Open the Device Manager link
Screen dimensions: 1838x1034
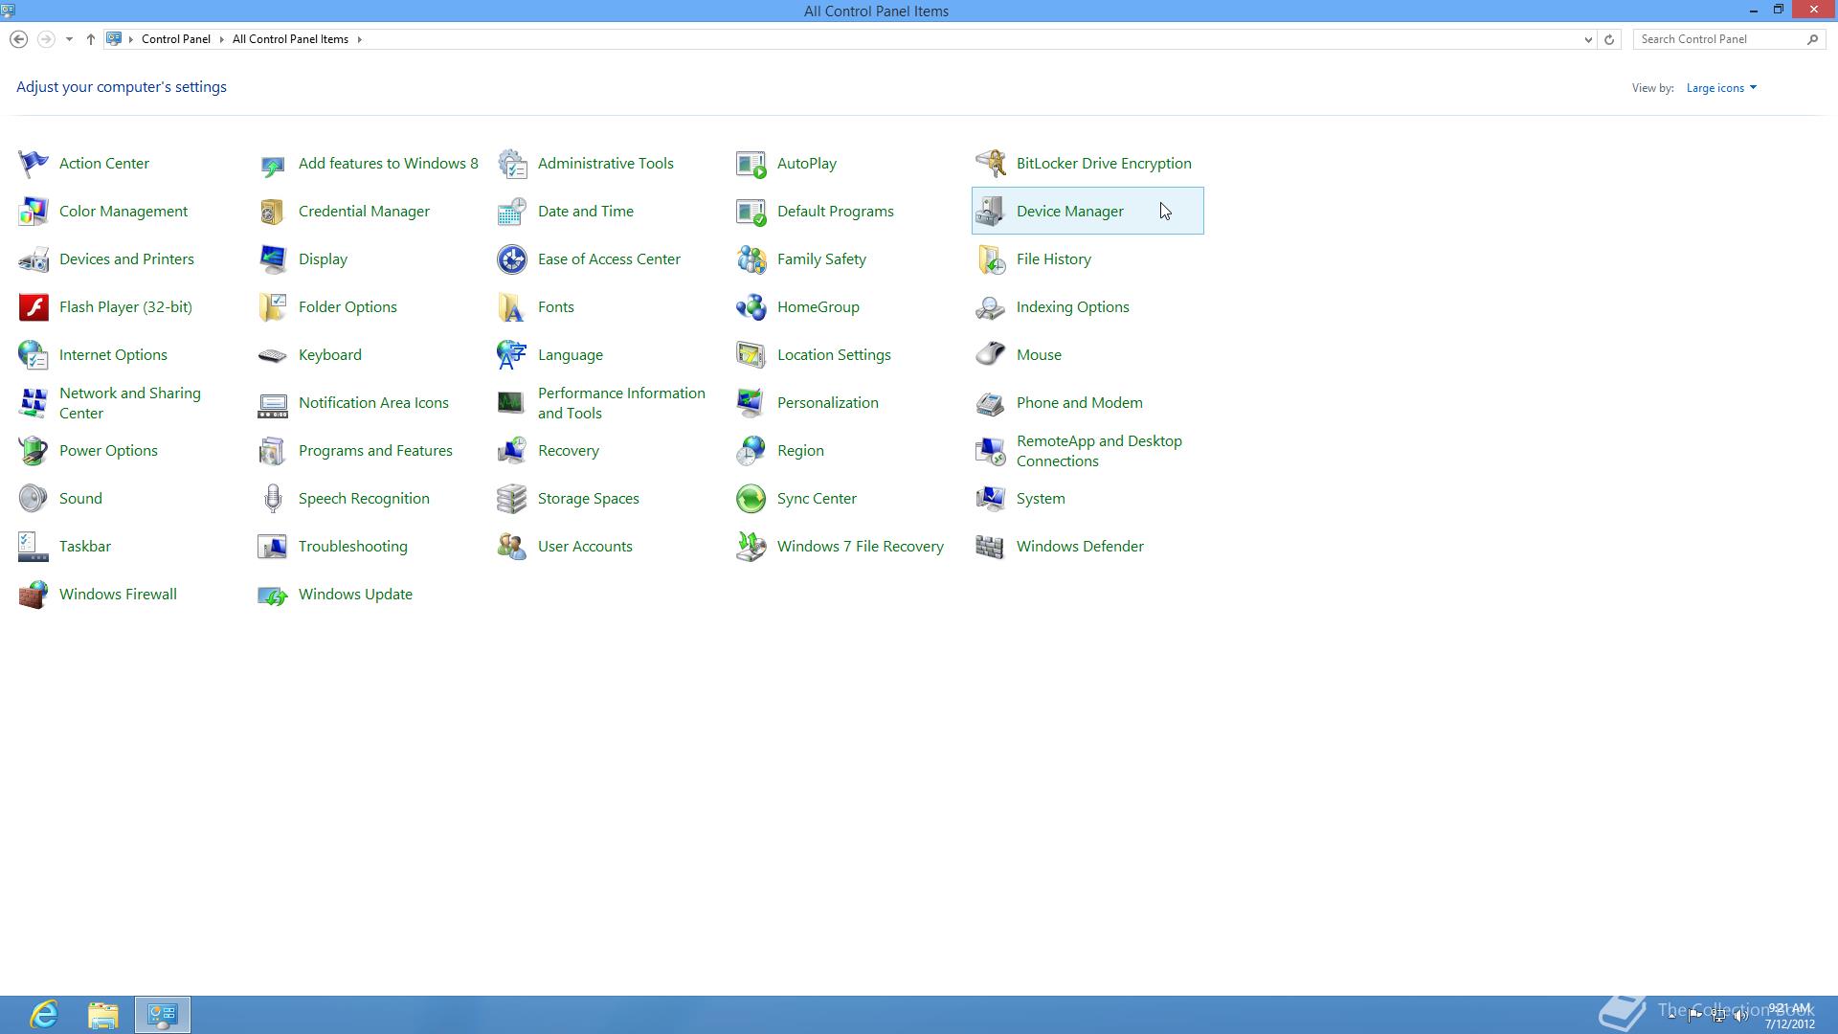[1070, 212]
